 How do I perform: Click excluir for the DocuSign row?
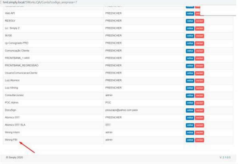tap(200, 110)
